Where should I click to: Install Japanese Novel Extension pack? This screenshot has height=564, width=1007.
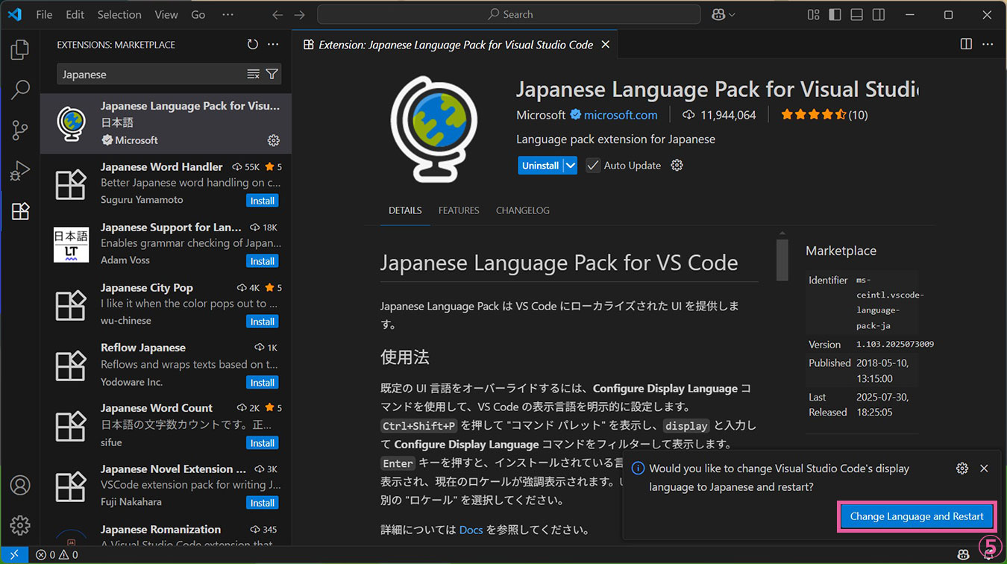(x=262, y=503)
